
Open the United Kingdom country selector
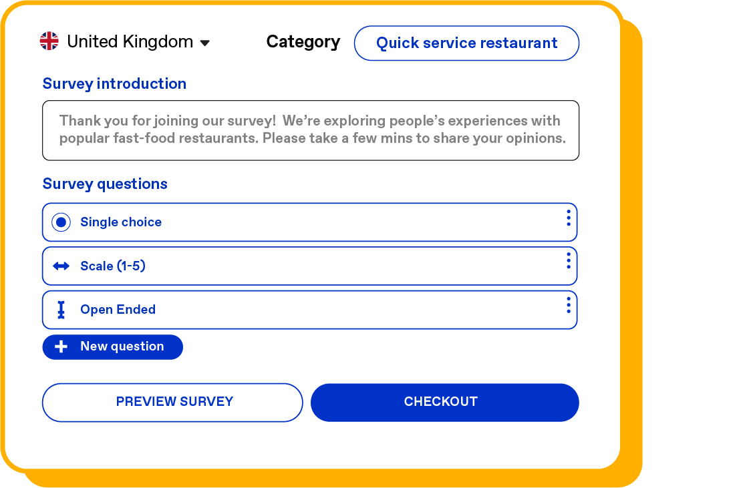(125, 41)
